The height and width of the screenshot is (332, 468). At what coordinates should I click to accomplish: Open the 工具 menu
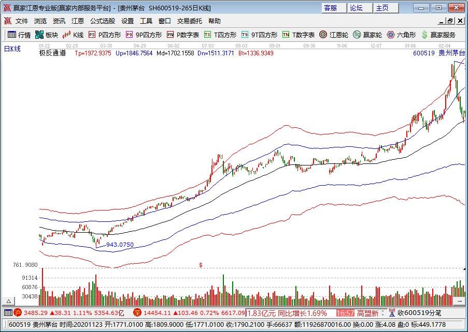pyautogui.click(x=146, y=21)
